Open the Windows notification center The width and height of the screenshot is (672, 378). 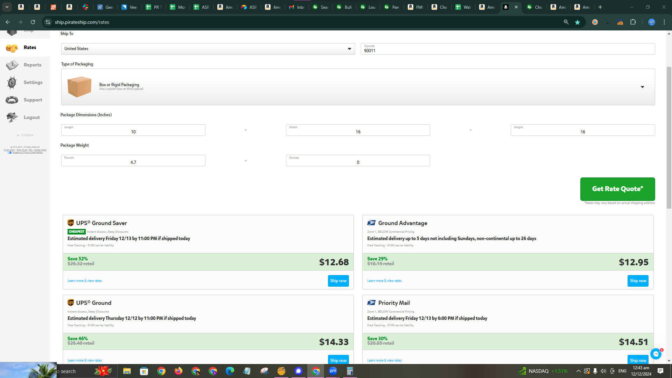pos(660,371)
